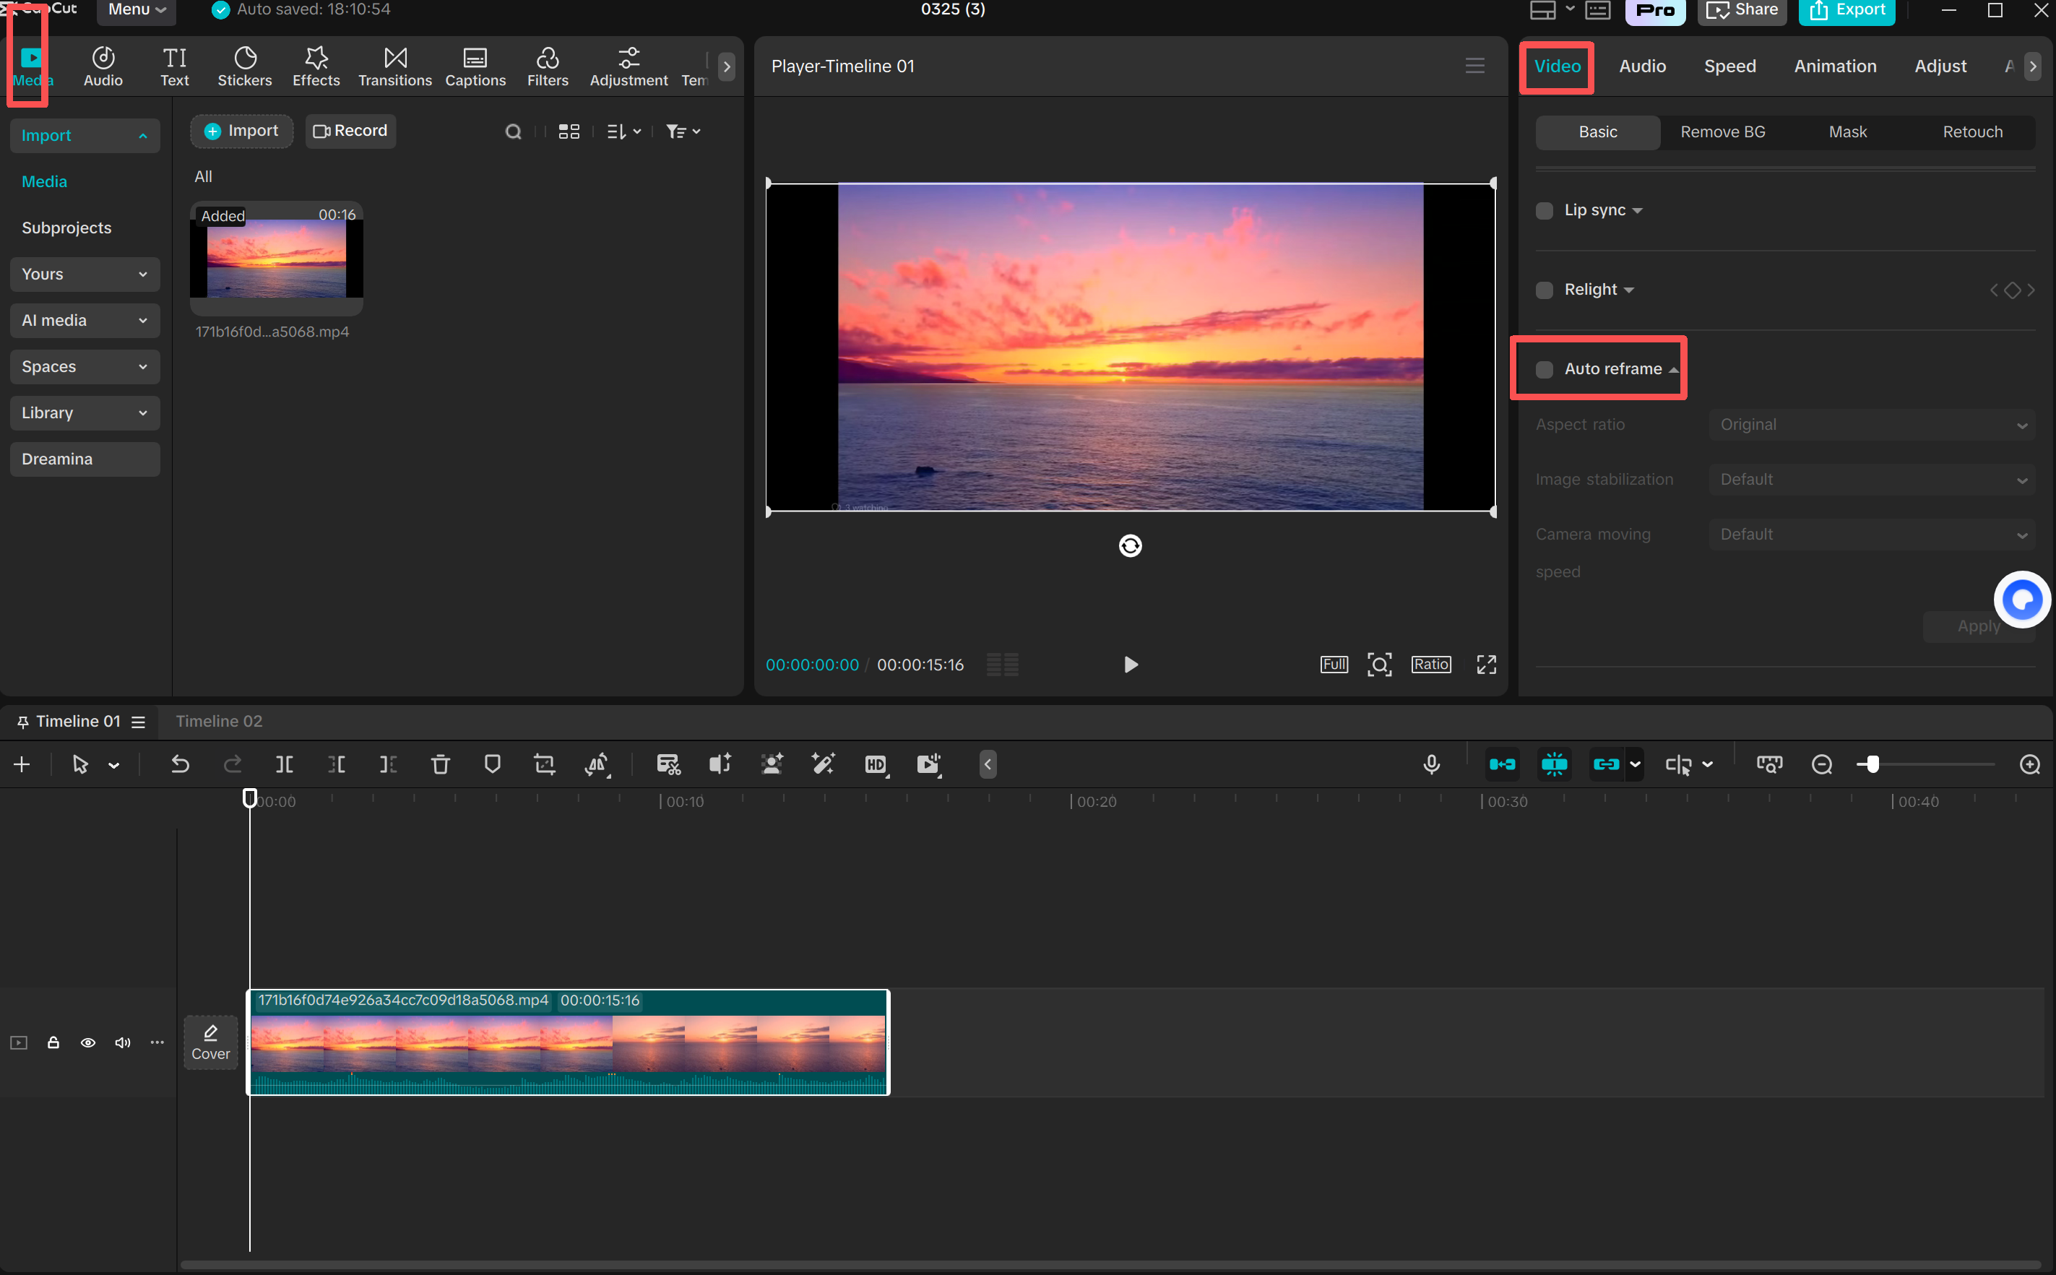This screenshot has height=1275, width=2056.
Task: Click the Export button
Action: point(1846,10)
